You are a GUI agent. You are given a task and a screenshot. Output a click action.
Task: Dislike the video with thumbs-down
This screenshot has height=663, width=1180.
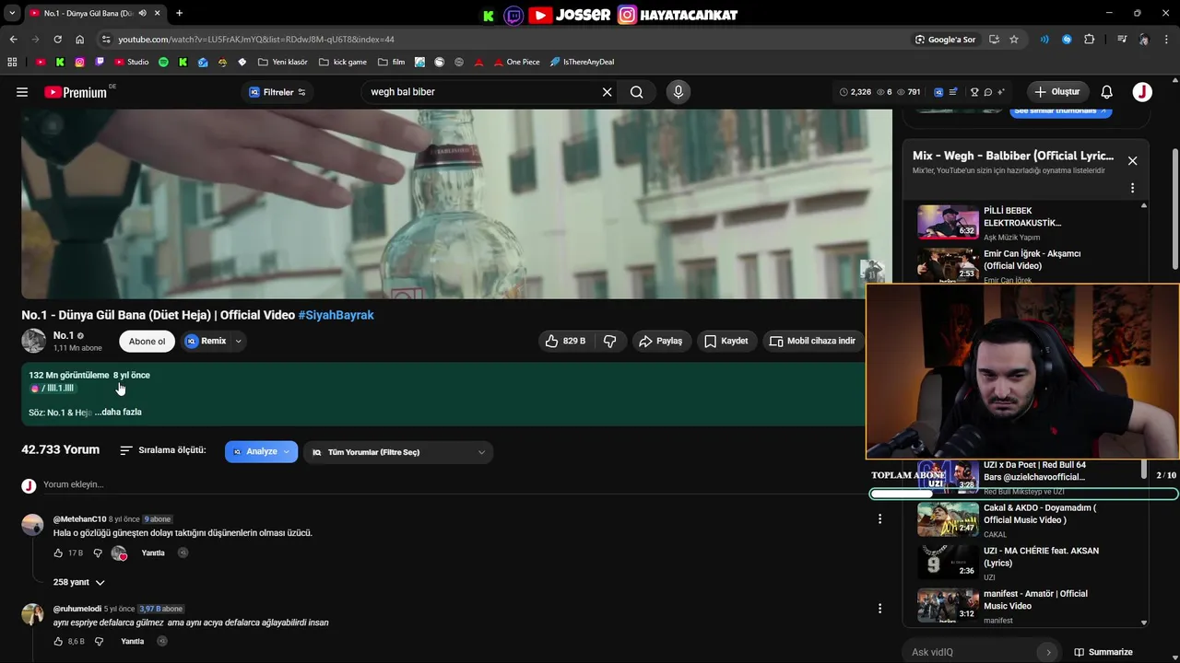coord(610,341)
